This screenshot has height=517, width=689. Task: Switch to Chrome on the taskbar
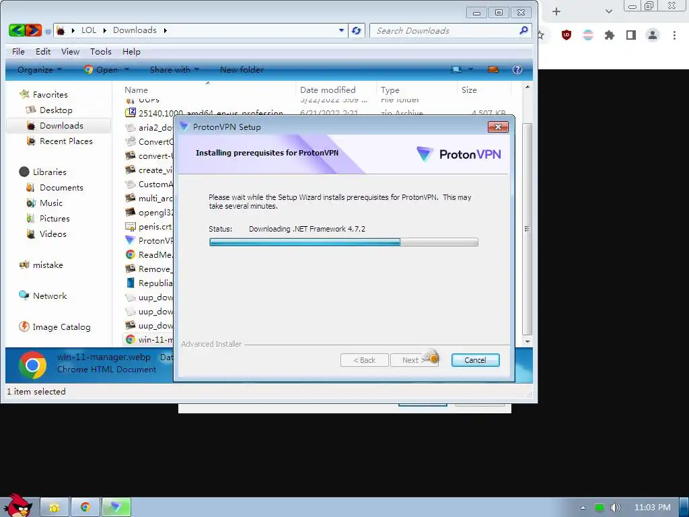[x=85, y=508]
